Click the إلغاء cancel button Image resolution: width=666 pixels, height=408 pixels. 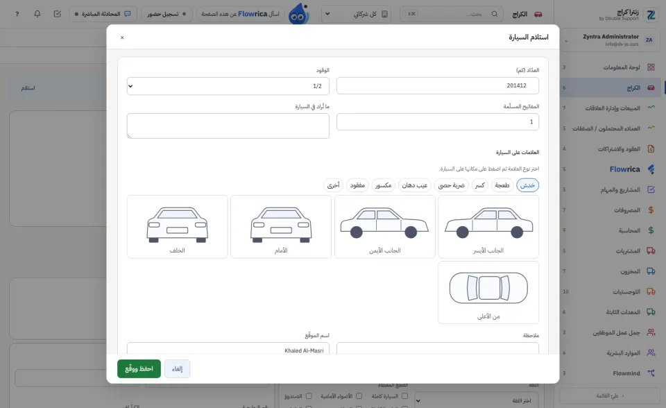pos(177,368)
